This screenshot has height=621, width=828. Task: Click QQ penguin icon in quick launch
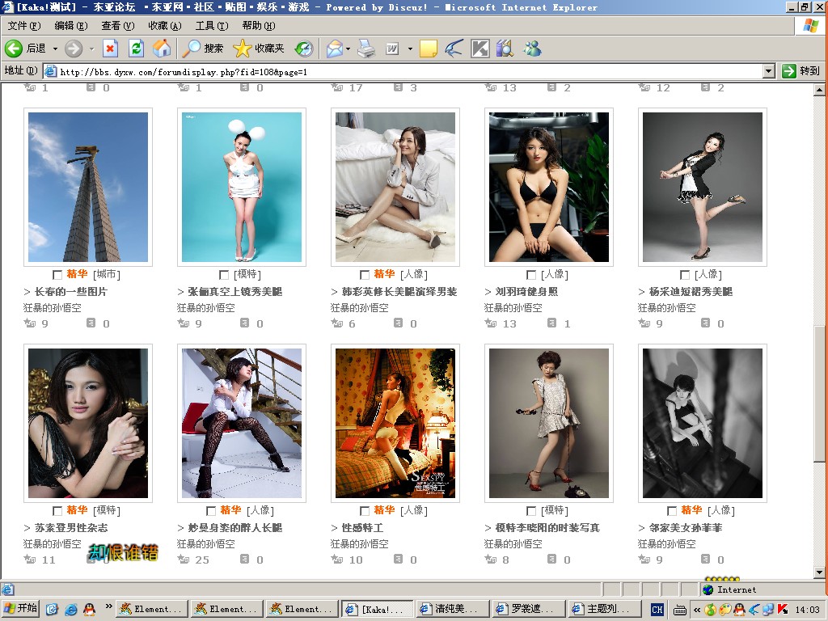pos(90,610)
